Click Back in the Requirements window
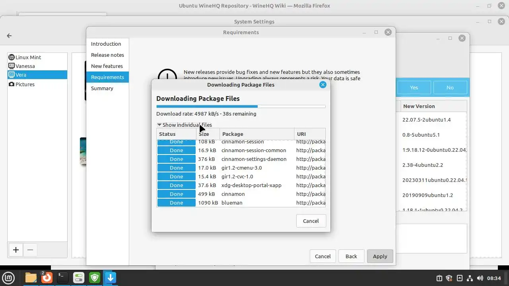509x286 pixels. pyautogui.click(x=351, y=256)
